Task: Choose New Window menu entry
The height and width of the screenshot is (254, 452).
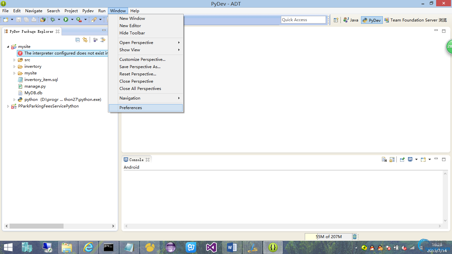Action: pos(146,19)
